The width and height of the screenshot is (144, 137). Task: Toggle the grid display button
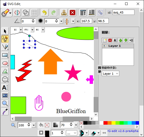[x=34, y=13]
